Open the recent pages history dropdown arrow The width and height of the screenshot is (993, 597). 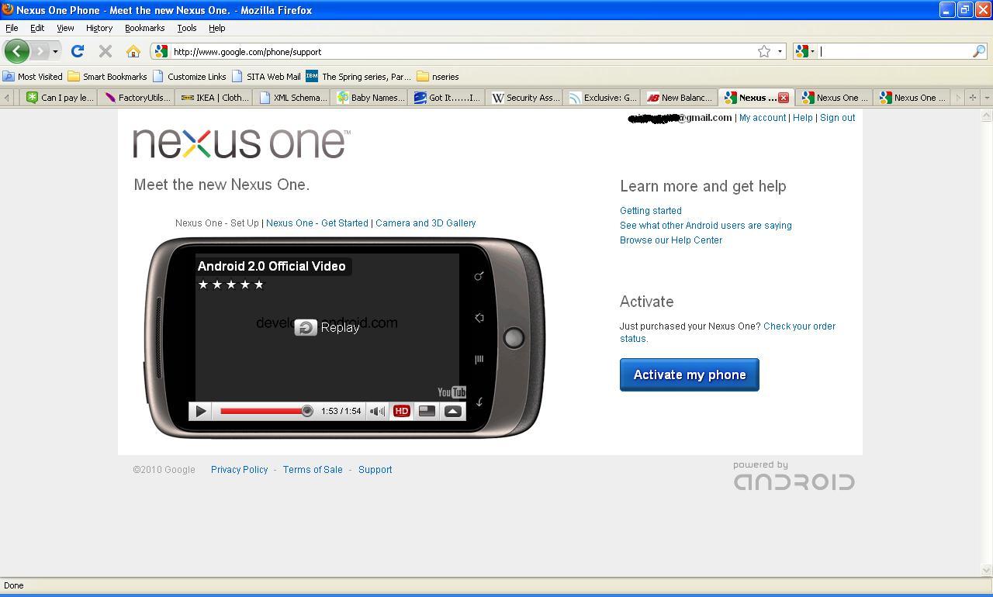[x=55, y=51]
